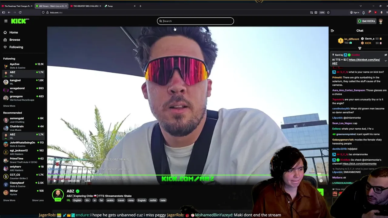Bookmark this page with star icon
The image size is (388, 218).
[328, 12]
